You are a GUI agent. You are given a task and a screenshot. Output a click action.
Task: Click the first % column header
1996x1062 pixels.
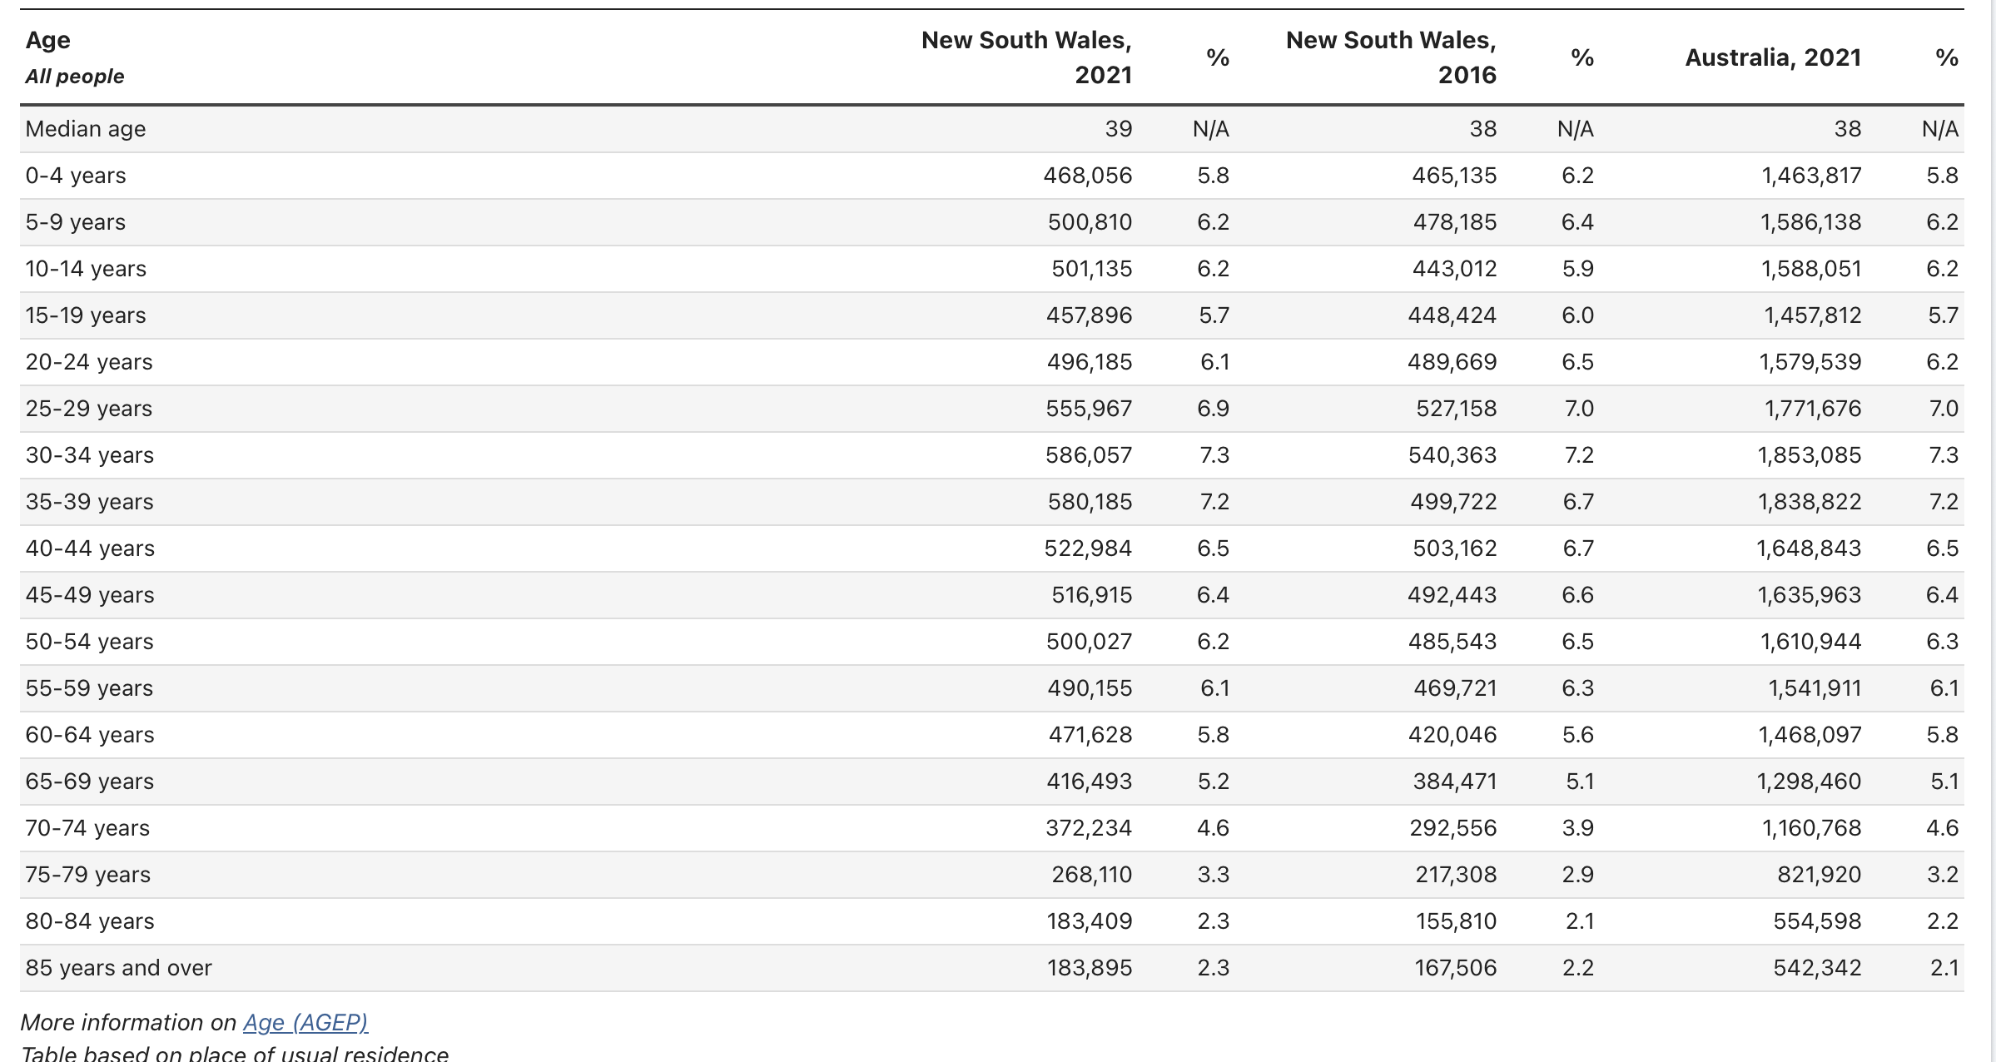pos(1219,58)
